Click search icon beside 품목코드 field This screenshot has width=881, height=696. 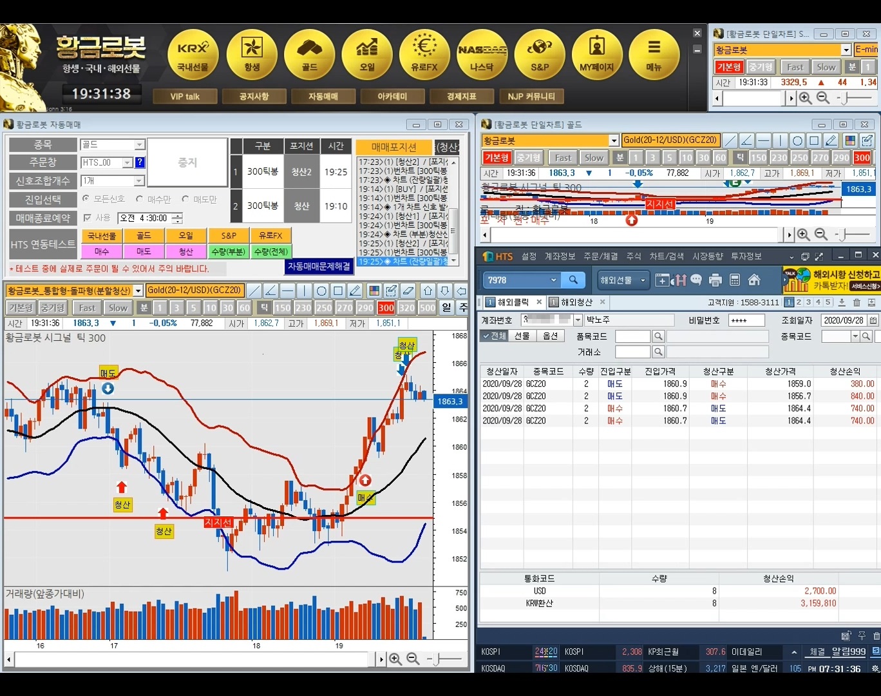[x=658, y=336]
